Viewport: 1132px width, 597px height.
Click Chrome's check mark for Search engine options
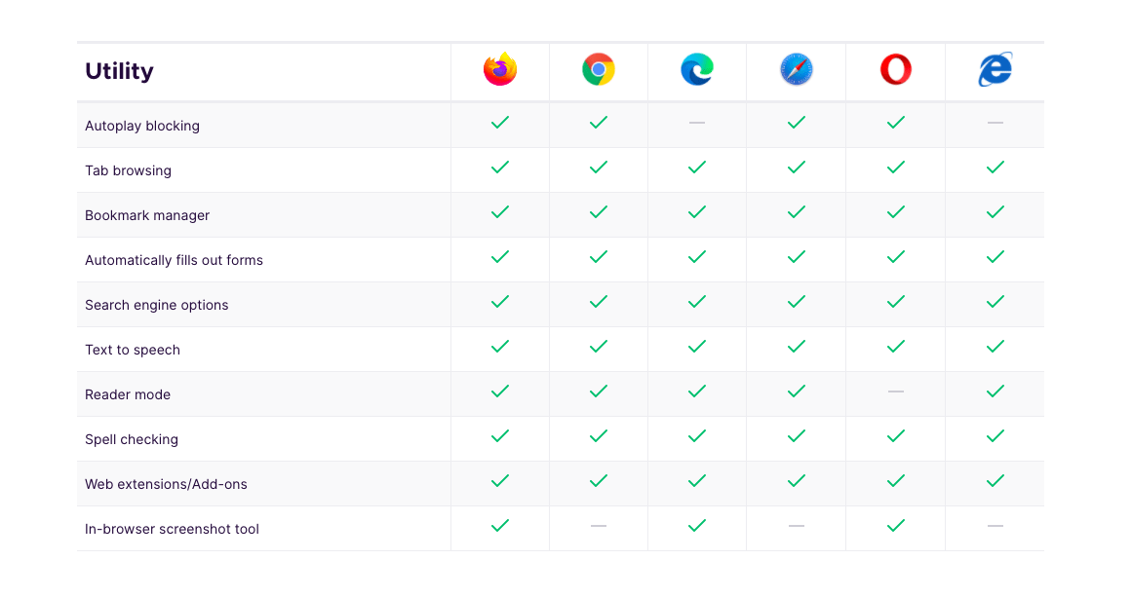599,301
